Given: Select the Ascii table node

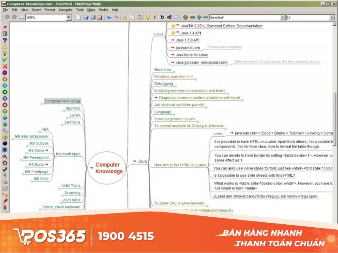Looking at the screenshot, I should click(x=72, y=200).
